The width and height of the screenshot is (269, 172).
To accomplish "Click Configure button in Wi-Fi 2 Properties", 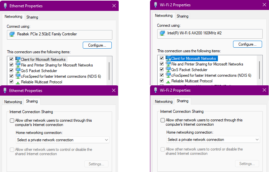I will tap(247, 44).
